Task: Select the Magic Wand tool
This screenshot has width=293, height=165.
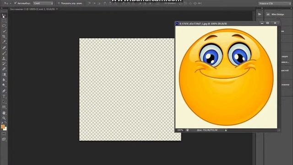Action: [4, 31]
